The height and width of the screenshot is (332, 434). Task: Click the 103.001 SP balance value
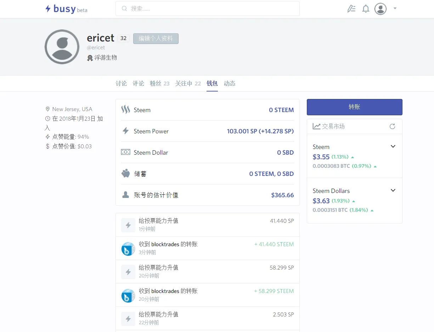260,131
